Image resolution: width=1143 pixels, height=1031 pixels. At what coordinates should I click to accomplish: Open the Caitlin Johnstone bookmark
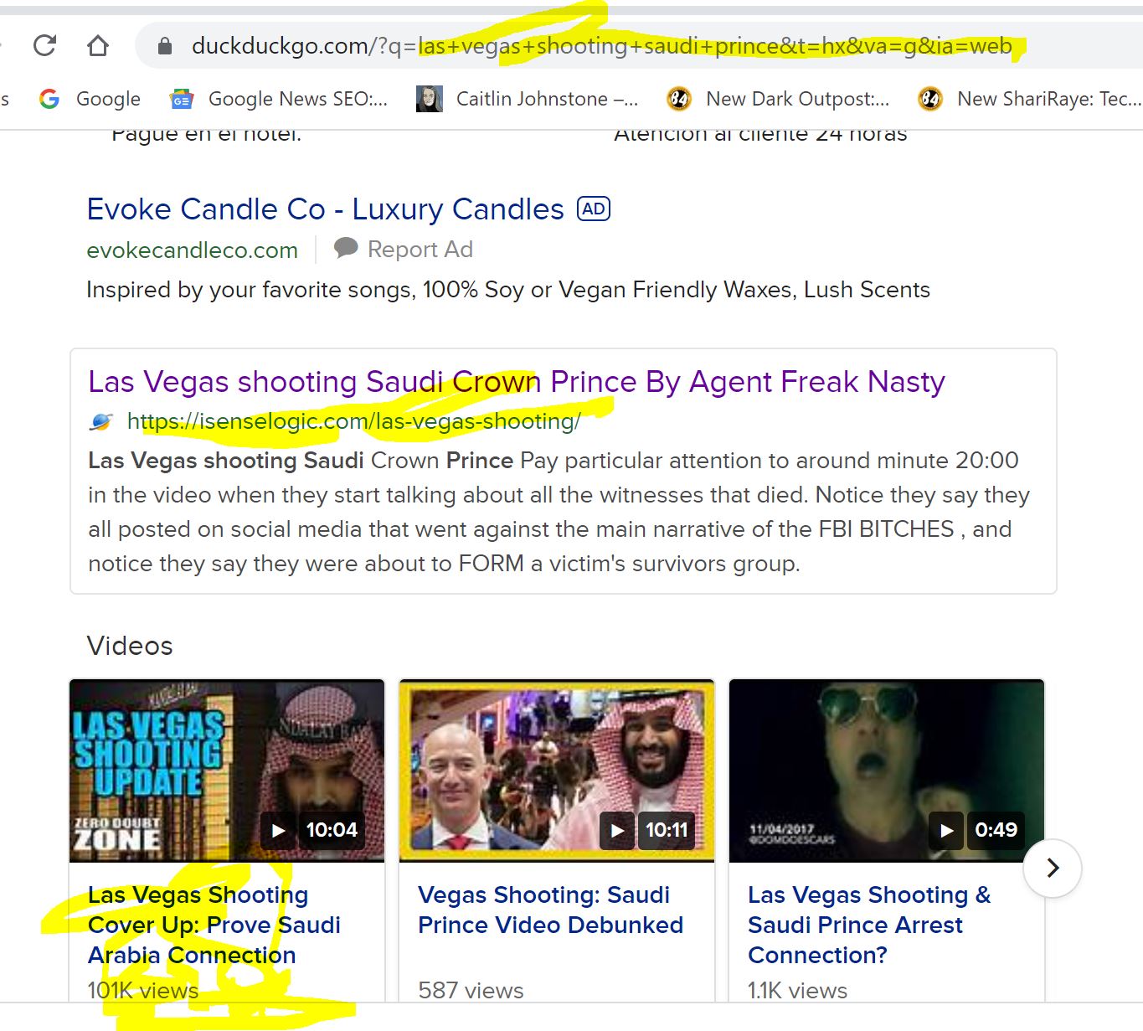(528, 99)
